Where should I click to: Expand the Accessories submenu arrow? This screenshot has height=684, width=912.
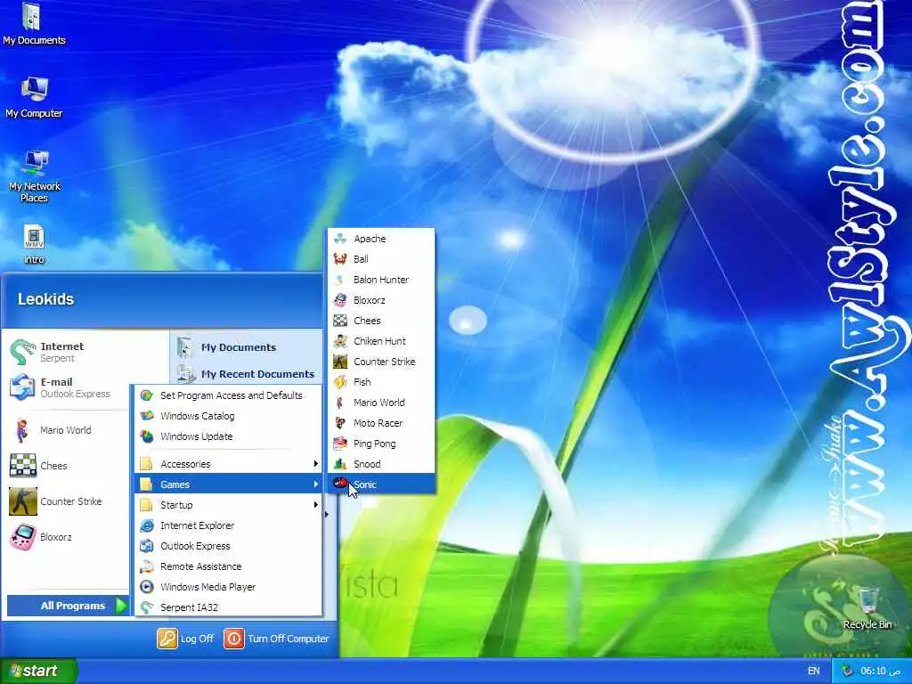click(316, 463)
